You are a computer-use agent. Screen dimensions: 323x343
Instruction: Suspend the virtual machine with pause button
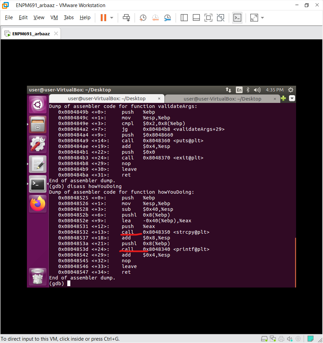[x=103, y=18]
